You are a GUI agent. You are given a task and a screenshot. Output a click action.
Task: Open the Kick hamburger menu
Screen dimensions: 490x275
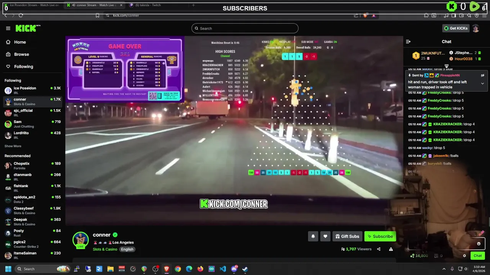click(x=8, y=28)
